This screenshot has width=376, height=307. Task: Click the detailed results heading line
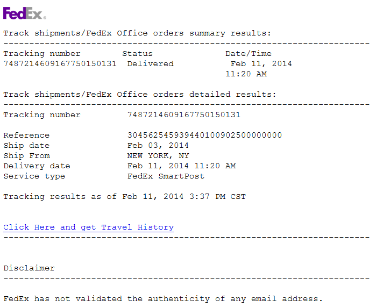139,94
